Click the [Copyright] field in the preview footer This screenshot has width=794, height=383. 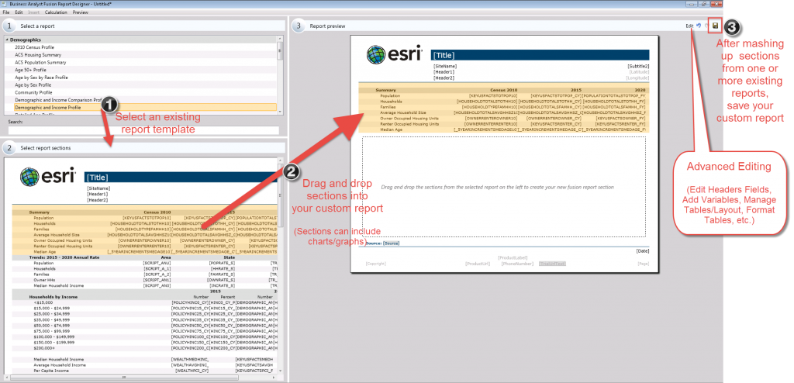tap(376, 264)
